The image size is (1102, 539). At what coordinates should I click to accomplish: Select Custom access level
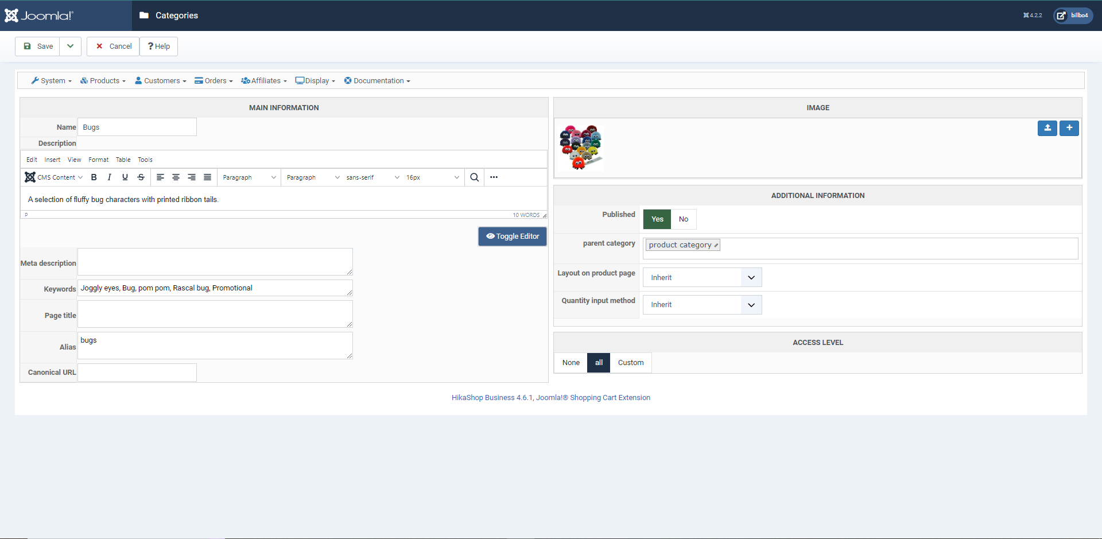[x=631, y=363]
